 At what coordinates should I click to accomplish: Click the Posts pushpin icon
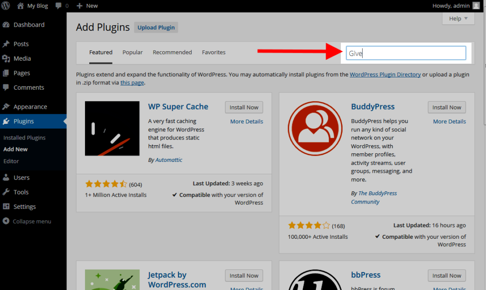6,44
